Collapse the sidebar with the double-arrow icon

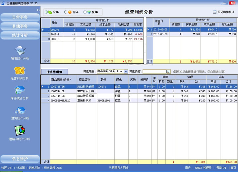[38, 10]
